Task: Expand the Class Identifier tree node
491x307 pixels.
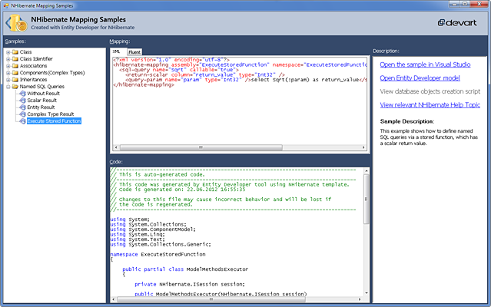Action: tap(8, 59)
